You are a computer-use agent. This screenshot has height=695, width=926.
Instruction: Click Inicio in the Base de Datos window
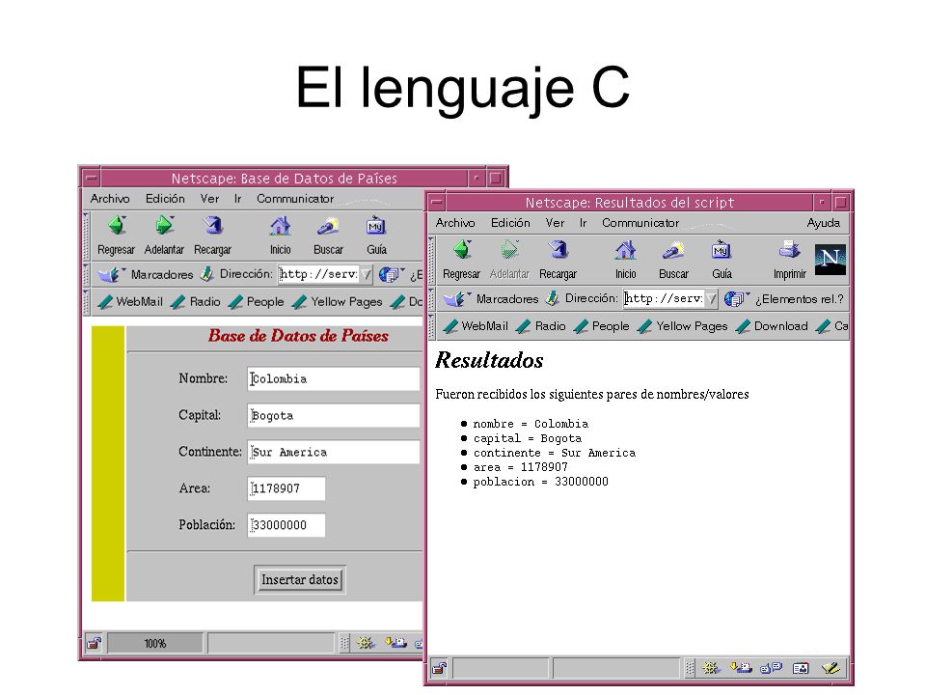pos(280,236)
